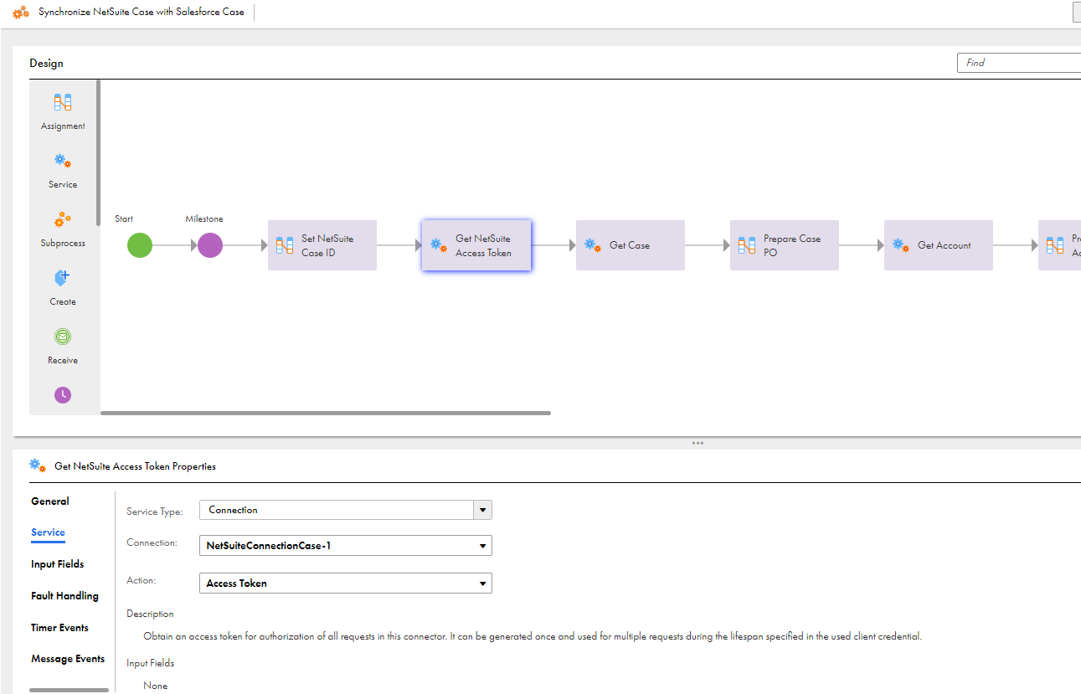
Task: Click the 'Description' label
Action: tap(150, 614)
